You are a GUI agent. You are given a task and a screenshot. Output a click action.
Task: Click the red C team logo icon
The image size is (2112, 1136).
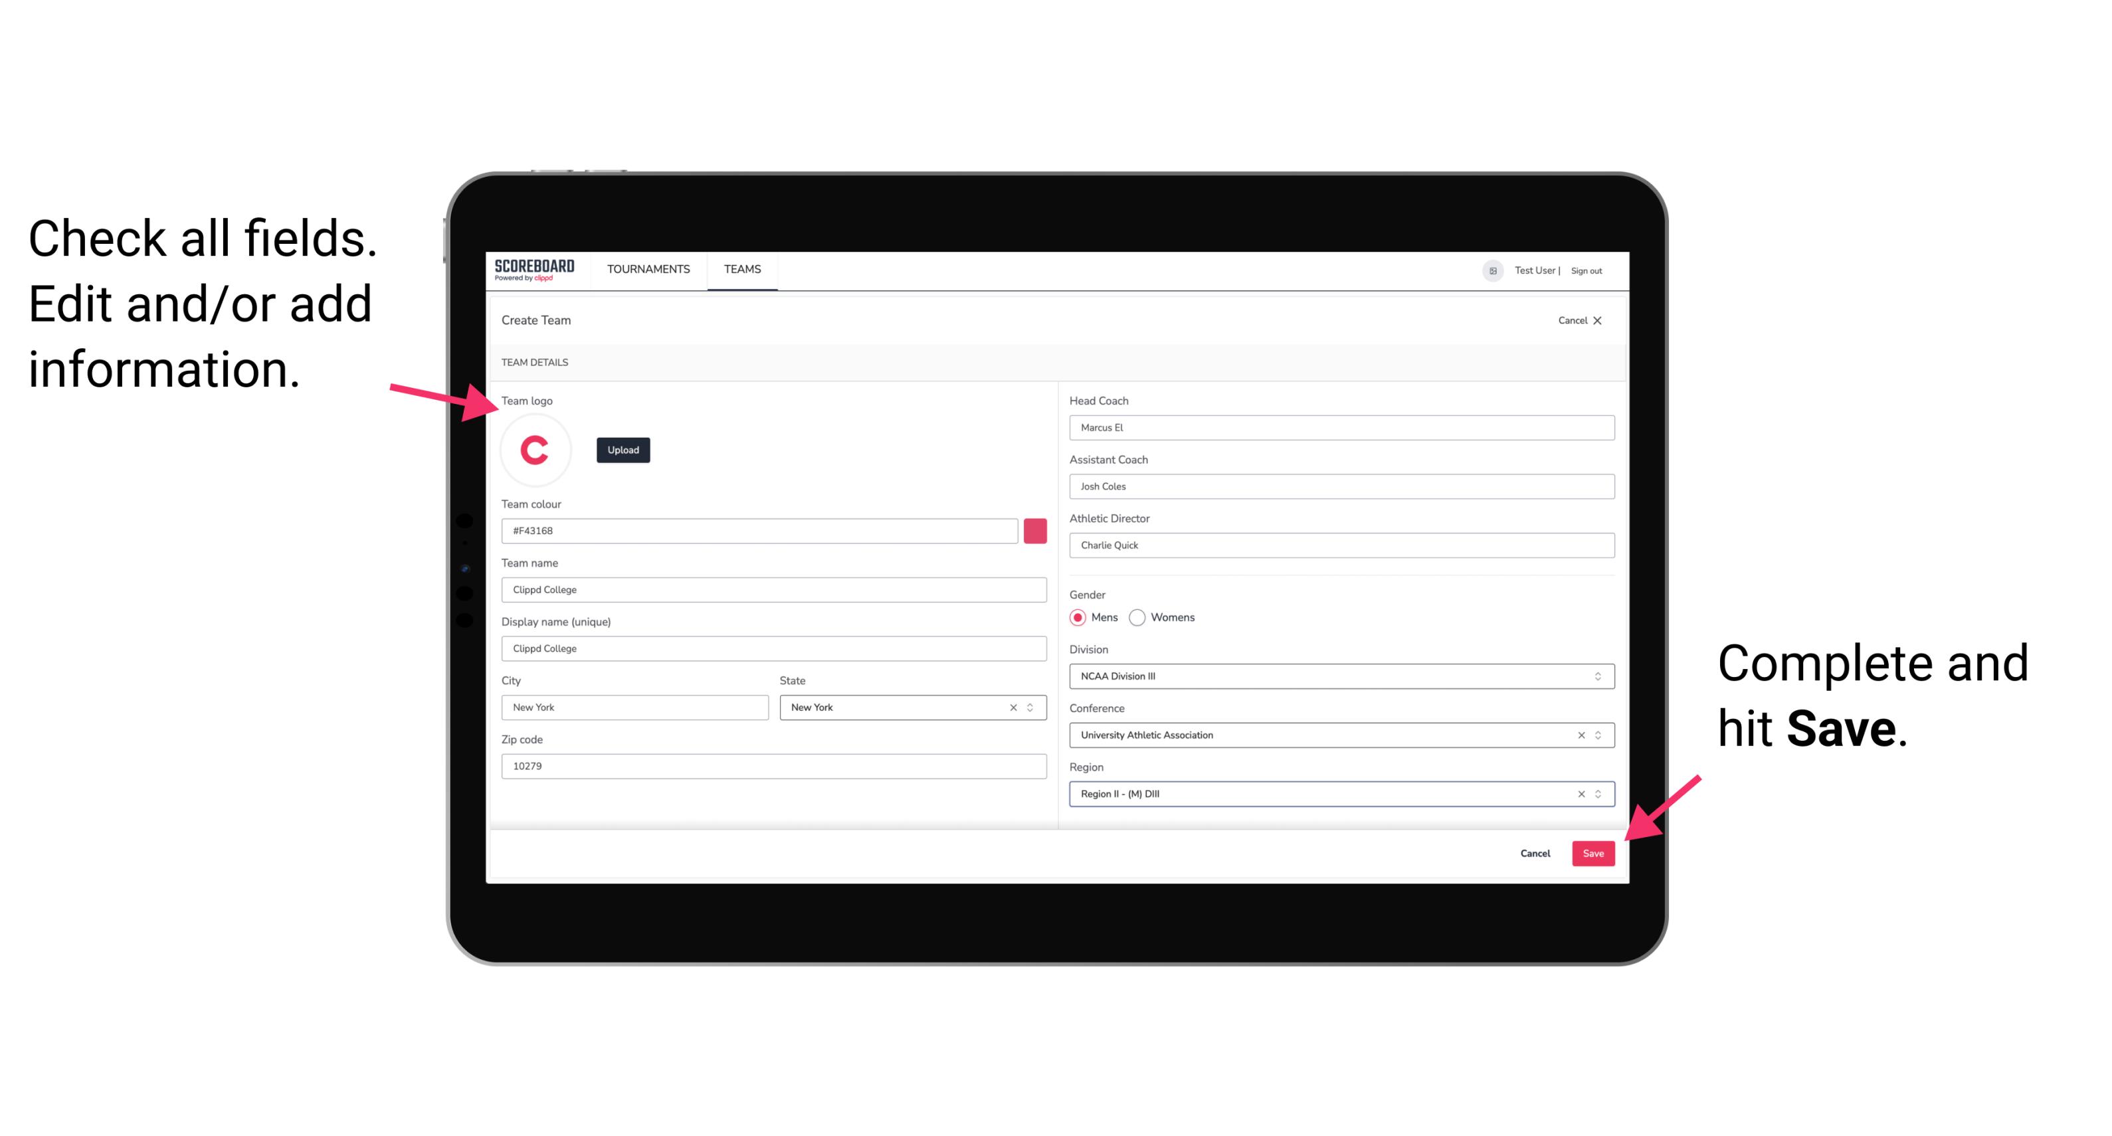[534, 449]
